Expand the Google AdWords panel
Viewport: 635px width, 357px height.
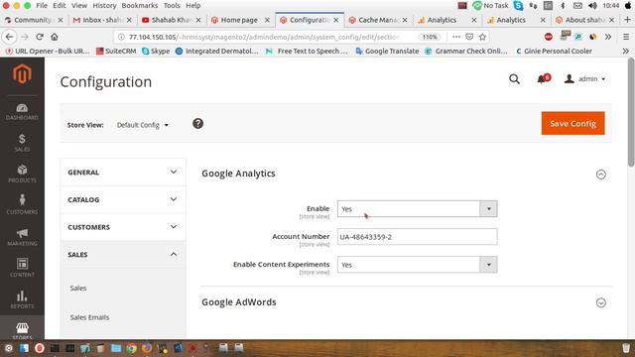pyautogui.click(x=601, y=302)
